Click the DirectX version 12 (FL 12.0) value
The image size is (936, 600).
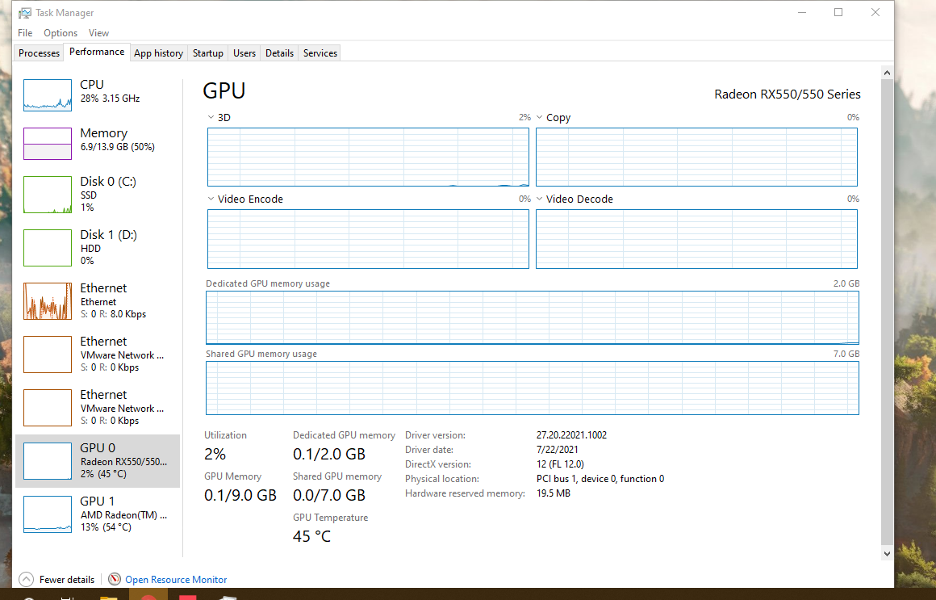(x=560, y=464)
